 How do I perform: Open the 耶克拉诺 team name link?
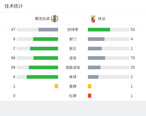42,19
